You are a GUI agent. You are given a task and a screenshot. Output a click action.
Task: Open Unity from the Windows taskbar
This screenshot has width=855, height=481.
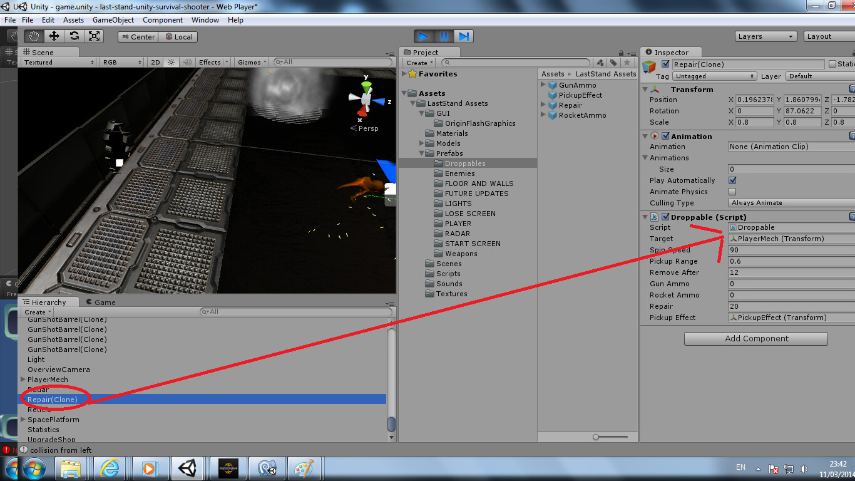pyautogui.click(x=188, y=468)
